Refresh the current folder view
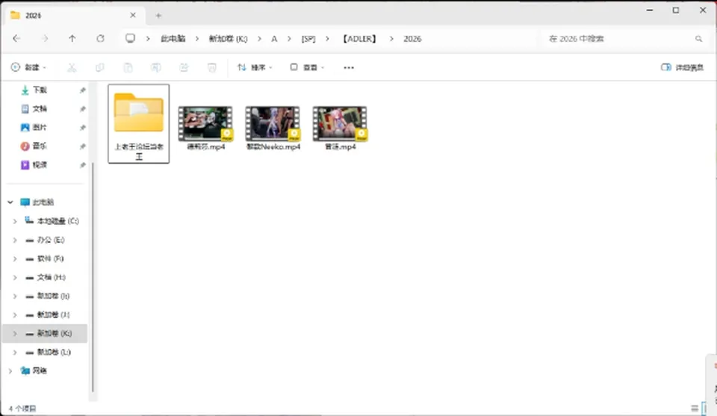The width and height of the screenshot is (717, 416). 100,39
